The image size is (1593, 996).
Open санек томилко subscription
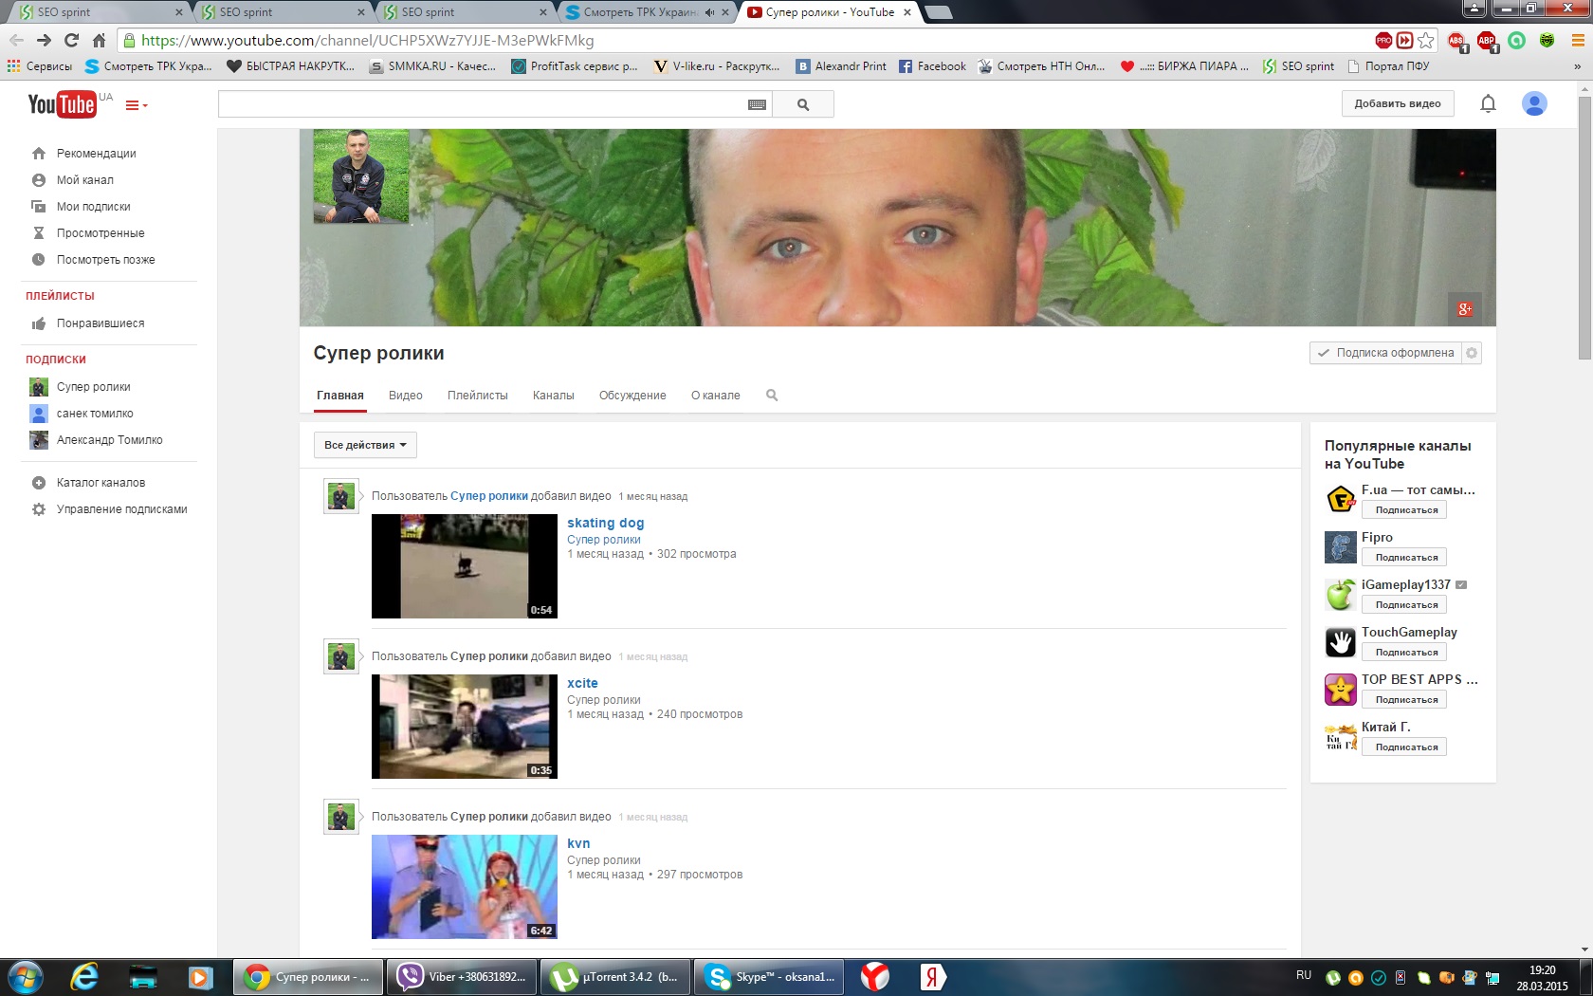pos(94,414)
